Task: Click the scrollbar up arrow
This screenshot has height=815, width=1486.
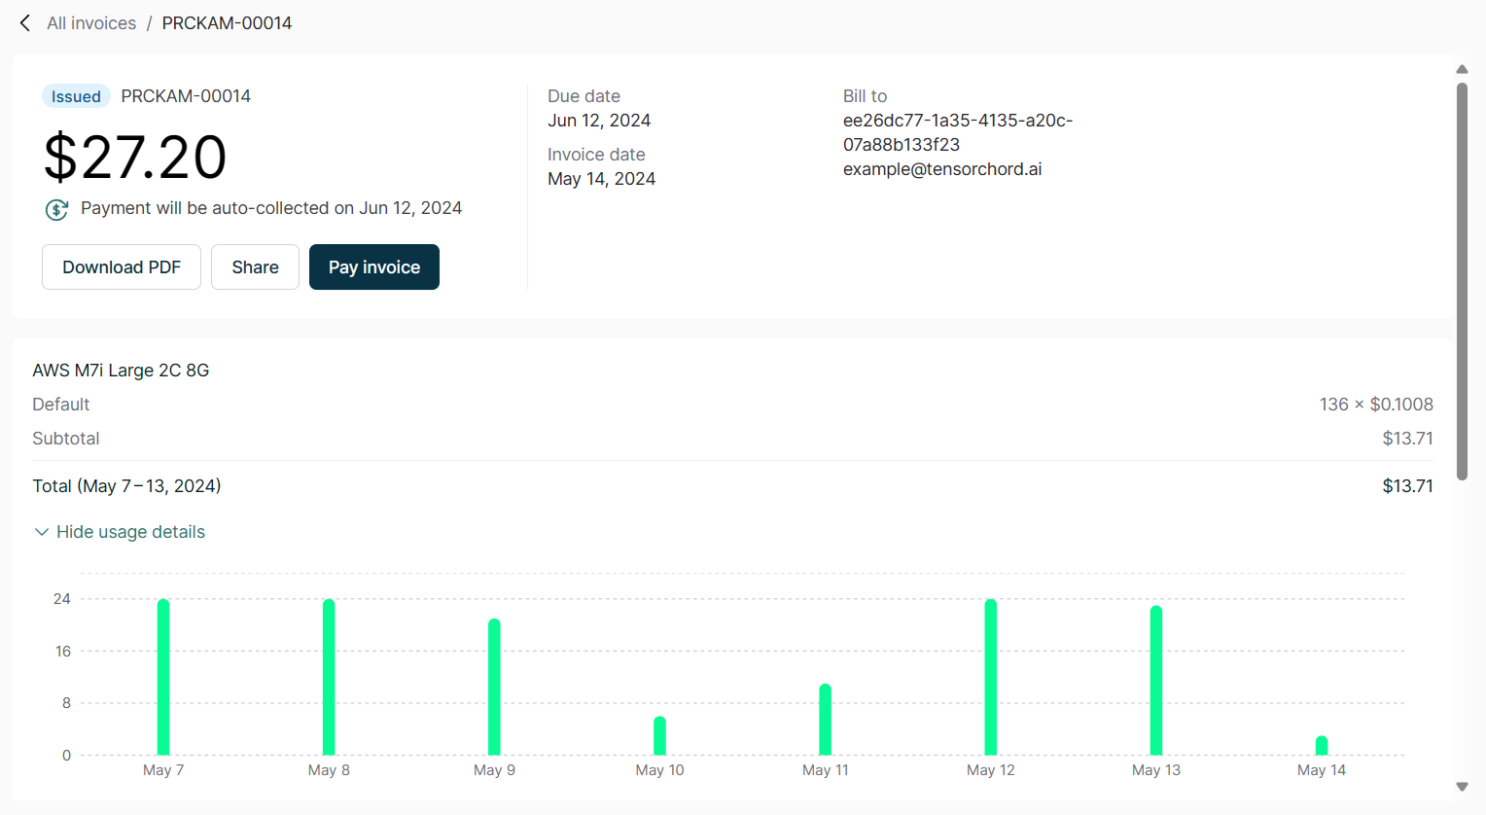Action: [1462, 69]
